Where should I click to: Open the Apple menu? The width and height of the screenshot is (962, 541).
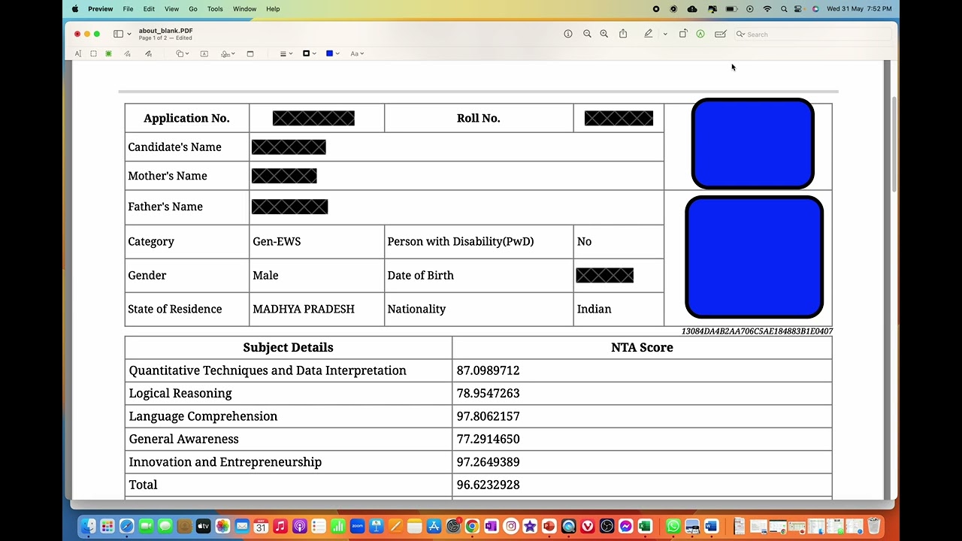[x=75, y=9]
